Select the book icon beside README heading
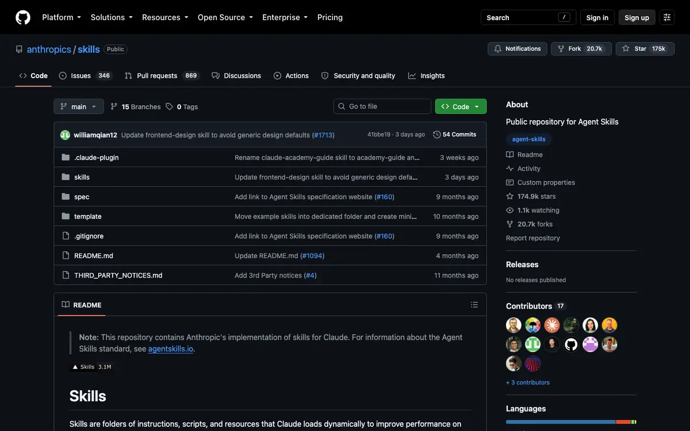 tap(66, 305)
